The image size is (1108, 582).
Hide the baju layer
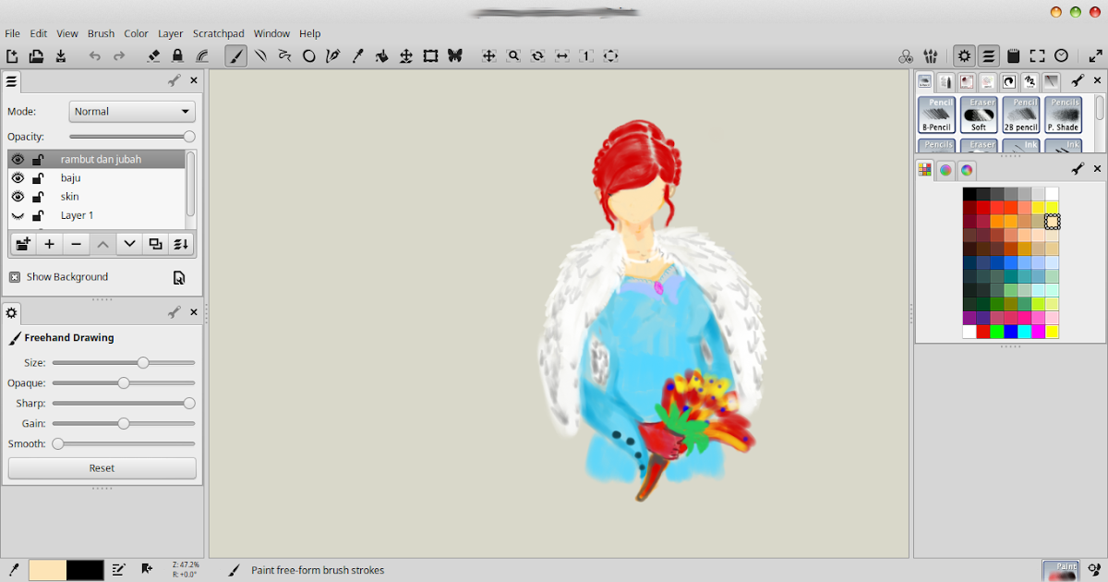point(17,177)
